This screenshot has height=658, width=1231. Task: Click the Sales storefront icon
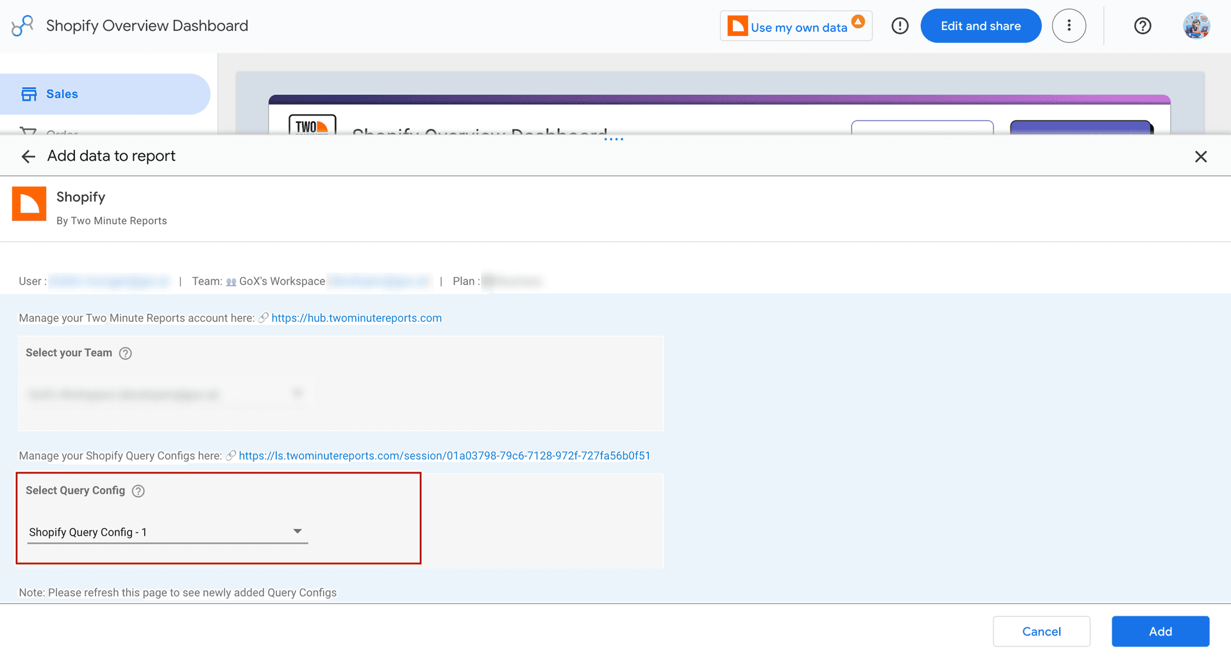click(29, 94)
